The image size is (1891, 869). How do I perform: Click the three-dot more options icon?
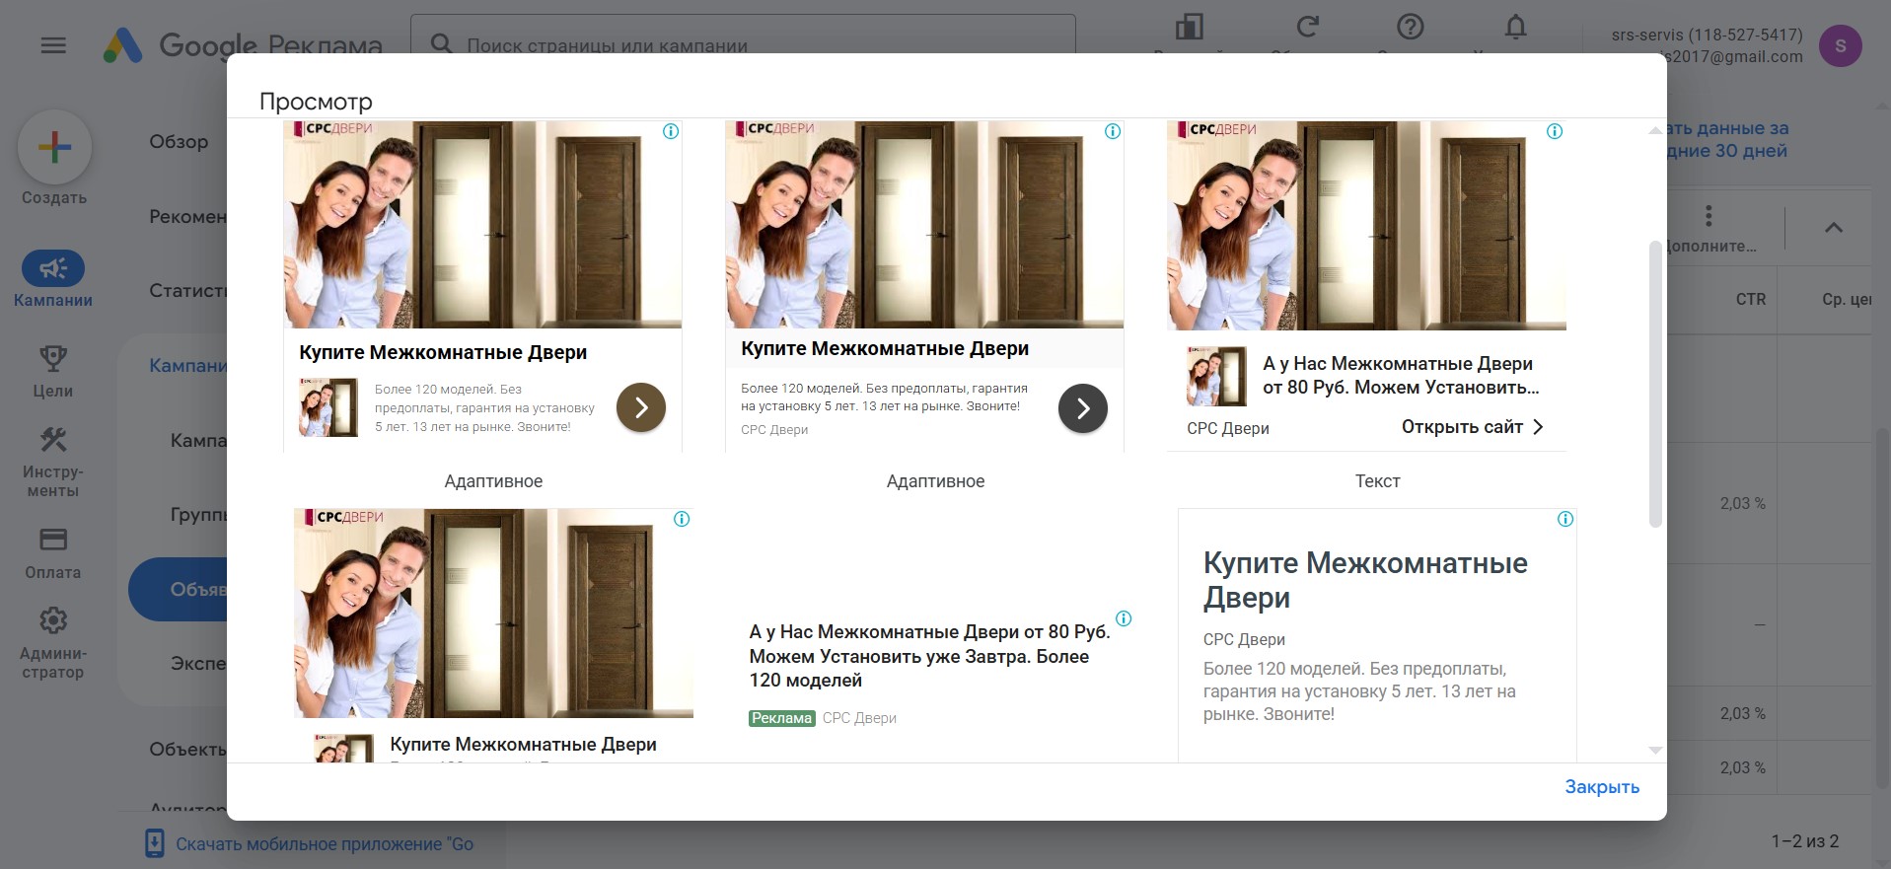[x=1709, y=215]
